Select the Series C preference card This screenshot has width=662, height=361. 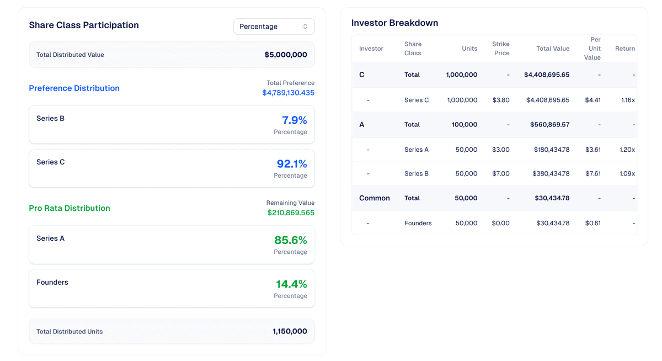172,168
